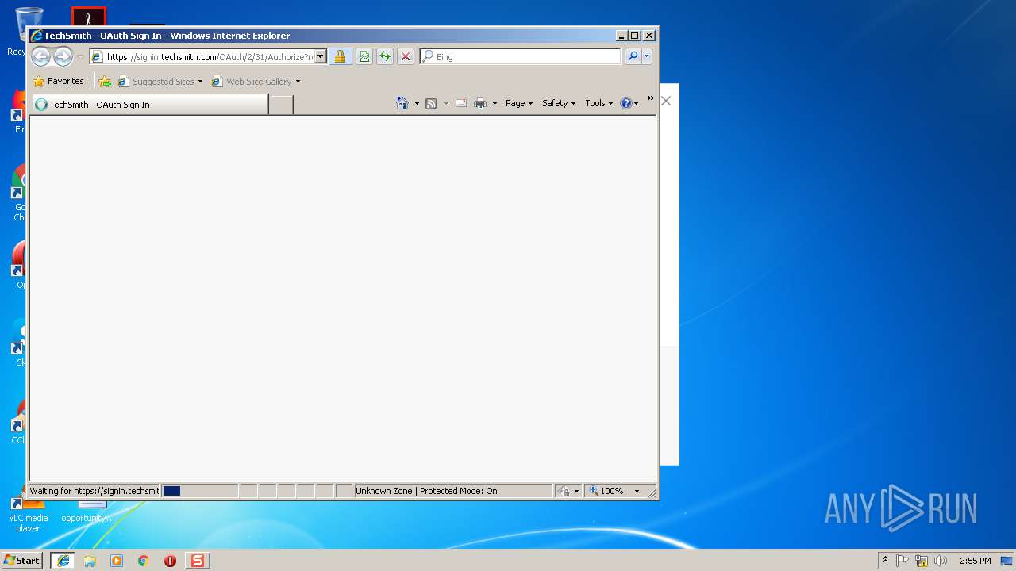Open the Page menu
Image resolution: width=1016 pixels, height=571 pixels.
coord(519,103)
